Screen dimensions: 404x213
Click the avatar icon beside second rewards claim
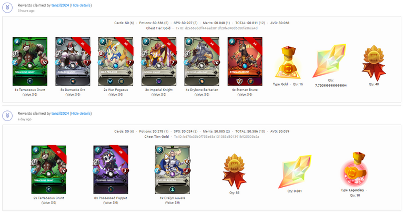[7, 116]
